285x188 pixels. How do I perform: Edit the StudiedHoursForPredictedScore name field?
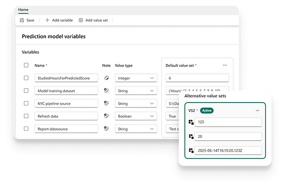click(66, 78)
